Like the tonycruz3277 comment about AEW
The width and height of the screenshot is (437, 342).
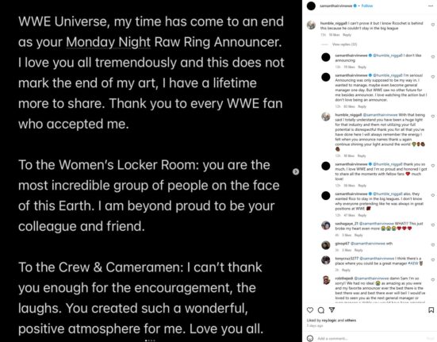click(x=433, y=259)
